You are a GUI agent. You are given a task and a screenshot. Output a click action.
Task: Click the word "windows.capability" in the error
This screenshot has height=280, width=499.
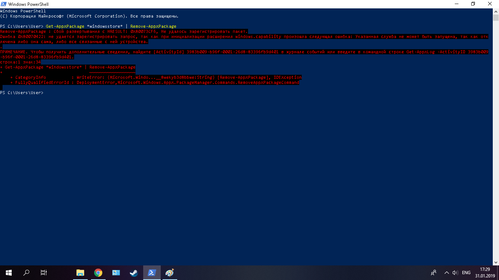[x=258, y=36]
